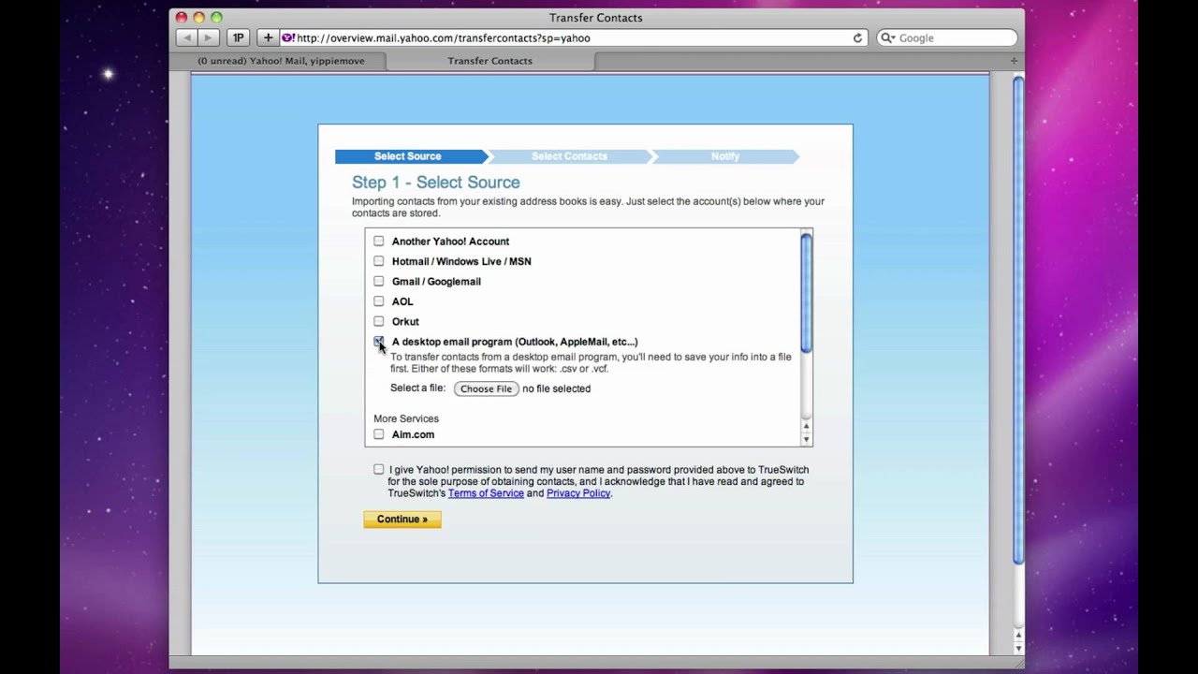Viewport: 1198px width, 674px height.
Task: Click the Yahoo favicon in the address bar
Action: coord(288,37)
